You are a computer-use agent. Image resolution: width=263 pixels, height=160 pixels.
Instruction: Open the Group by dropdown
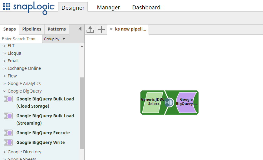[x=54, y=39]
